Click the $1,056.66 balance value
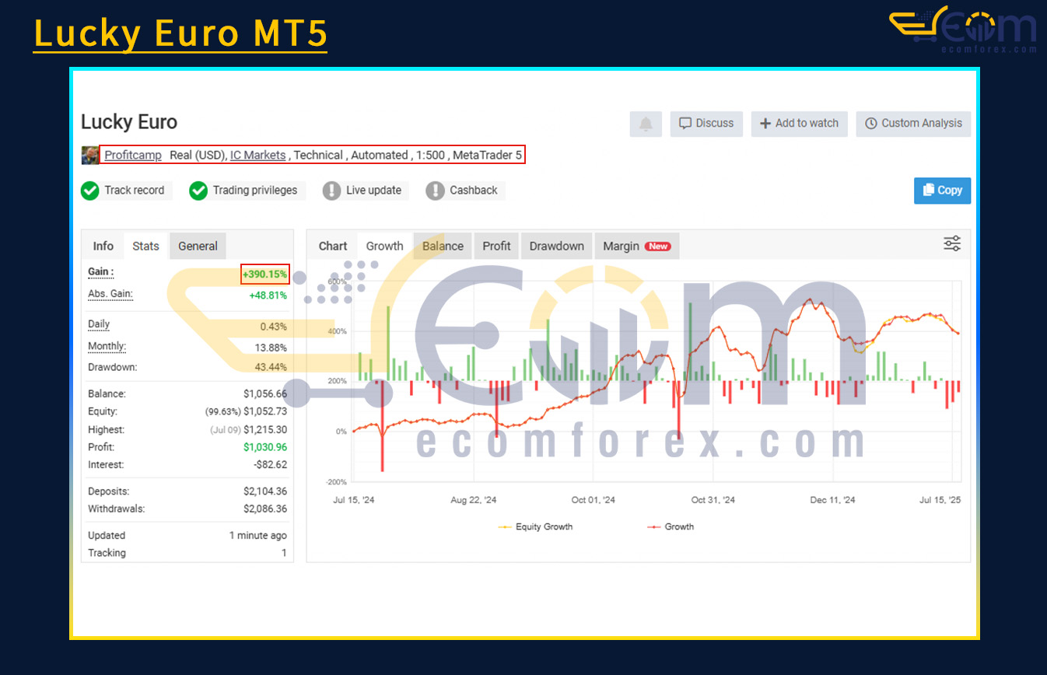The height and width of the screenshot is (675, 1047). [x=265, y=394]
